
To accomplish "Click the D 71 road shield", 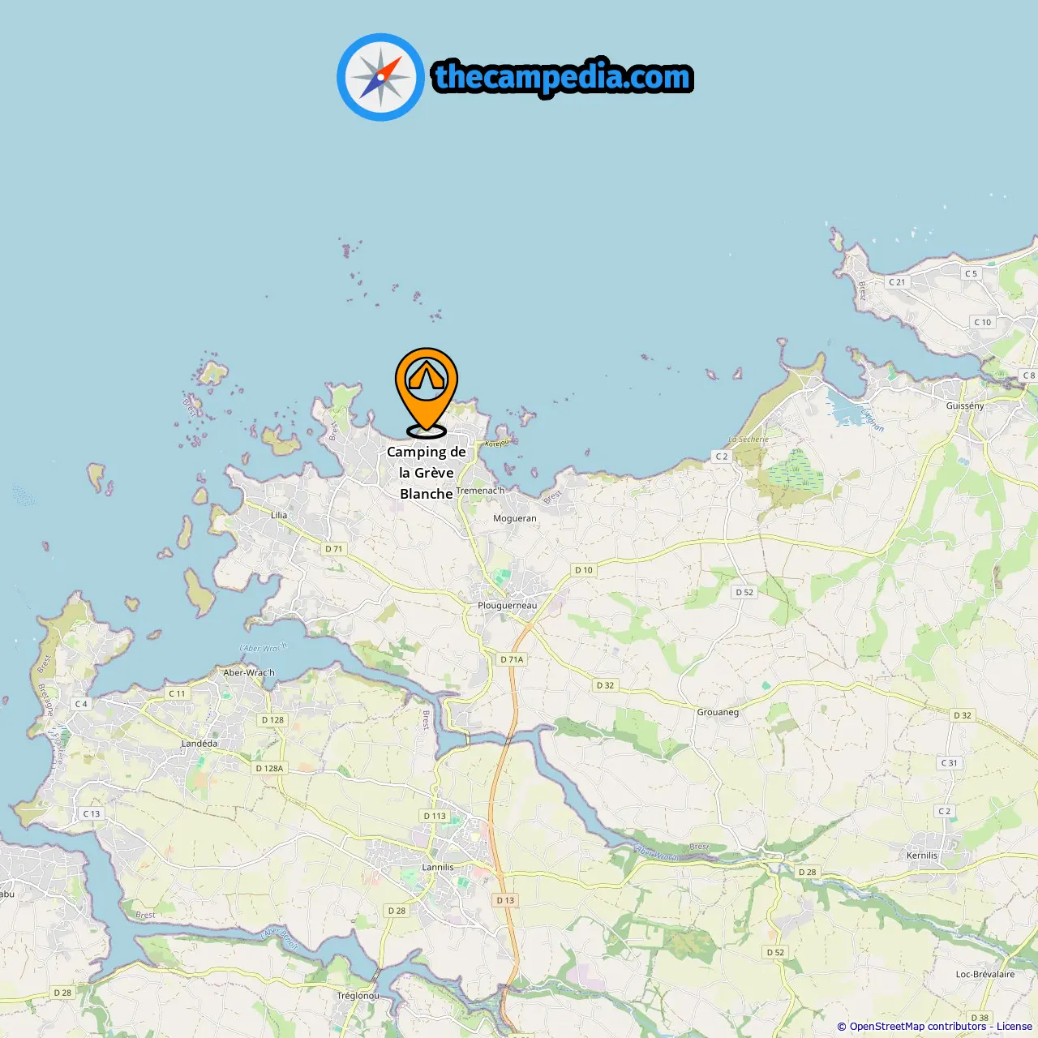I will point(334,549).
